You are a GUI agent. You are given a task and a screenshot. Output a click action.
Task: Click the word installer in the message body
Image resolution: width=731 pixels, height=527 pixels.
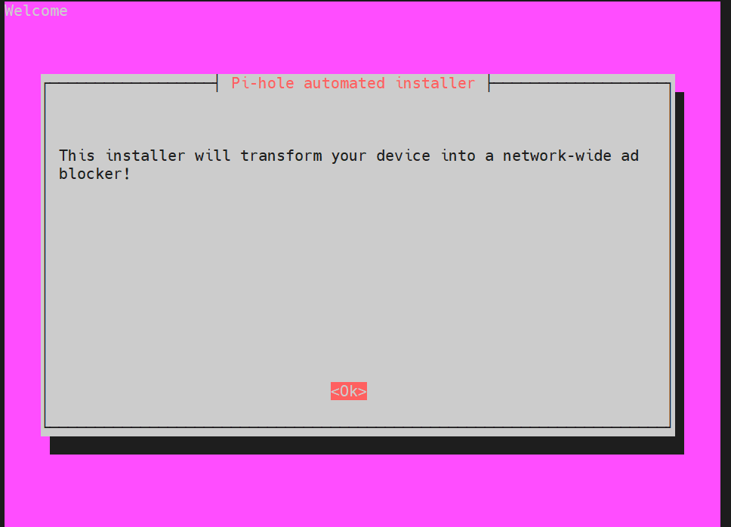[x=145, y=156]
